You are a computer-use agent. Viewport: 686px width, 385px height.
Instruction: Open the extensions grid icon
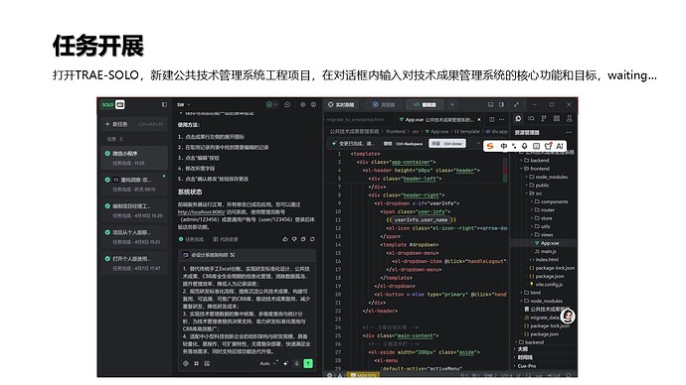coord(557,118)
